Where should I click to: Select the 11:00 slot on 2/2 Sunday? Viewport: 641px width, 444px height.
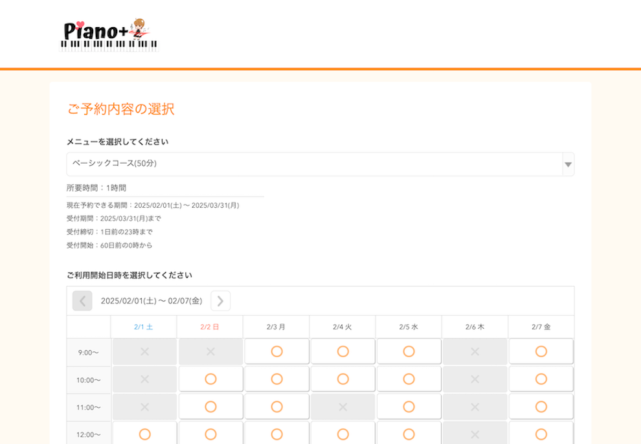[210, 406]
